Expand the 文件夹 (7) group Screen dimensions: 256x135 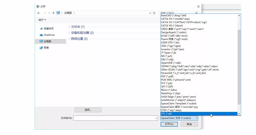tap(69, 27)
